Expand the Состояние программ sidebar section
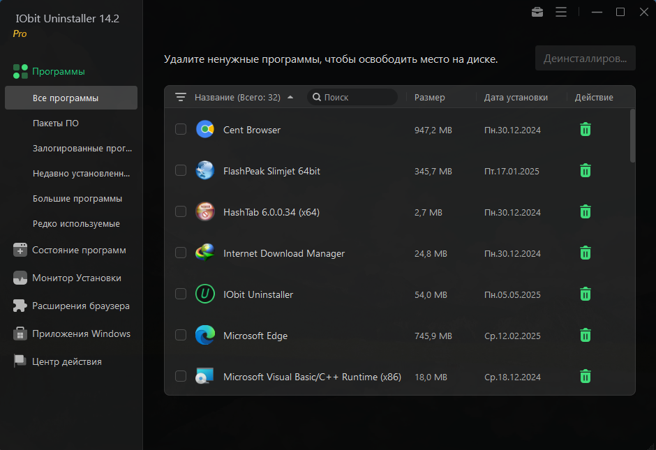 [x=78, y=250]
